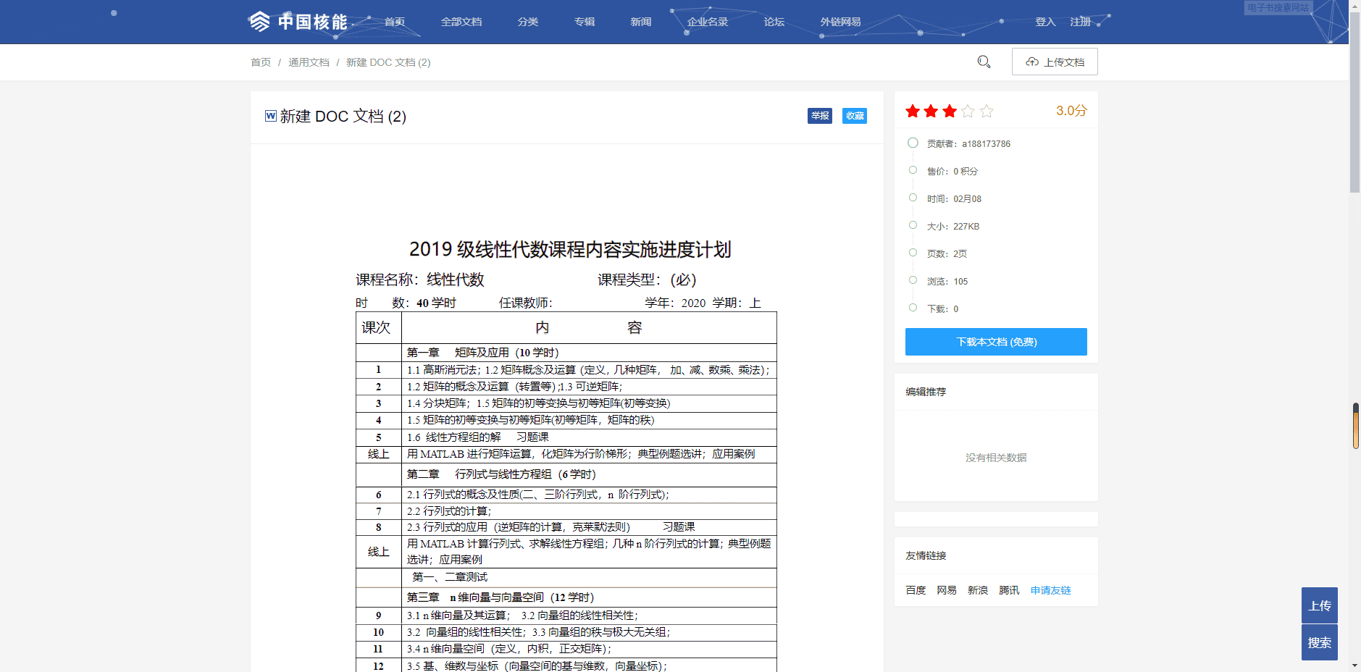Viewport: 1361px width, 672px height.
Task: Open the 腾讯 friendly link
Action: click(x=1008, y=589)
